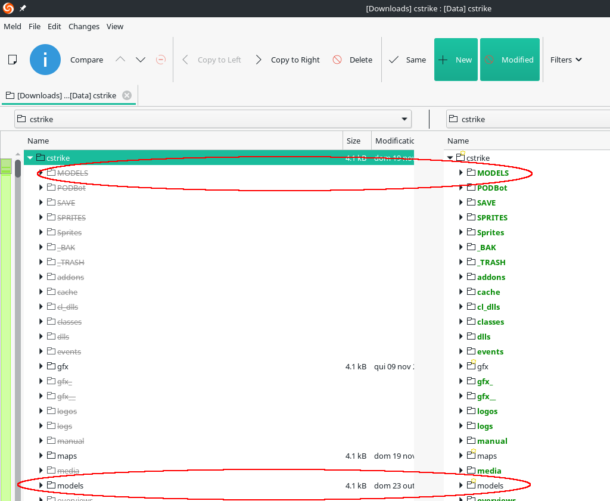Click Copy to Right
Viewport: 610px width, 501px height.
[x=288, y=60]
